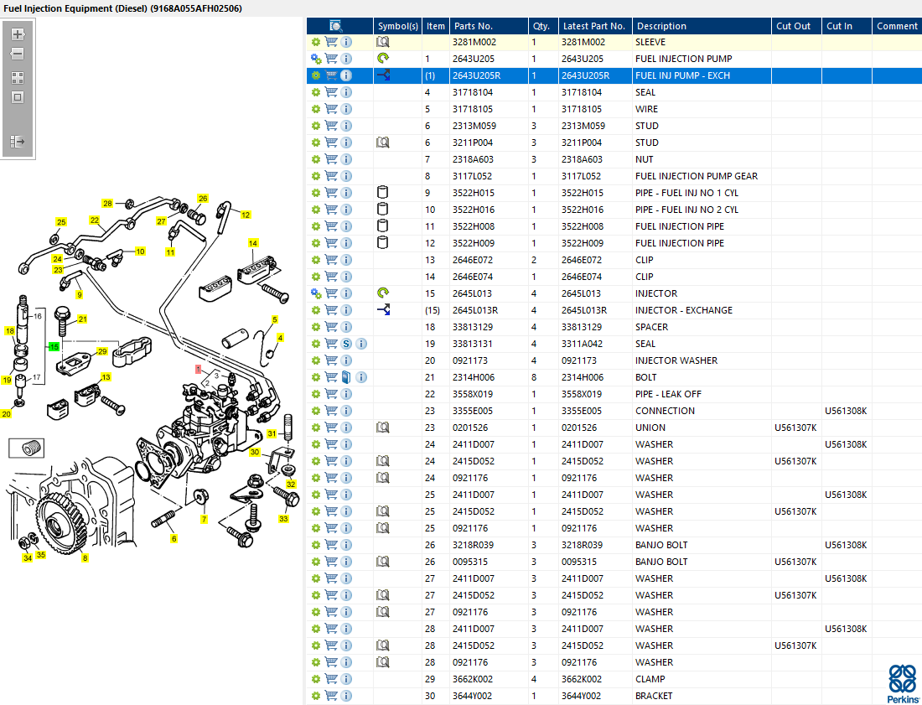
Task: Click the magnifier search icon in table header
Action: click(x=336, y=26)
